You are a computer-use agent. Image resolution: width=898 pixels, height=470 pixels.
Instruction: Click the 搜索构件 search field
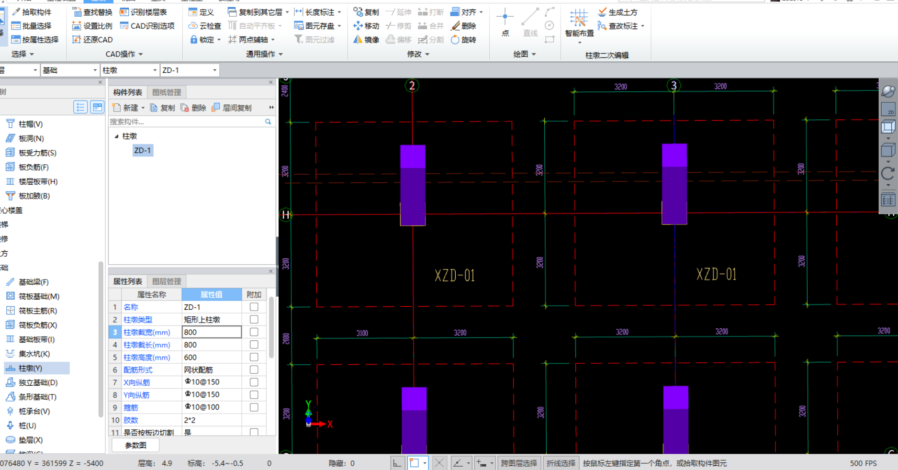coord(187,122)
